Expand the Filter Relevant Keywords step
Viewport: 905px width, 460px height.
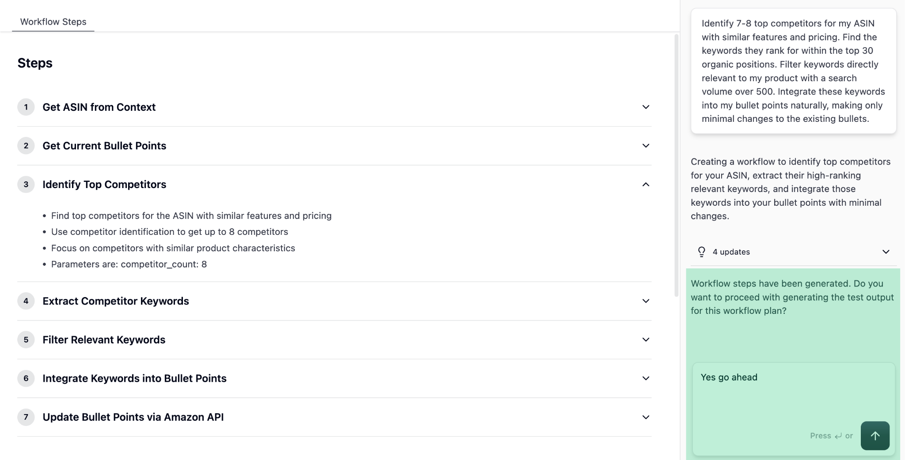(645, 339)
